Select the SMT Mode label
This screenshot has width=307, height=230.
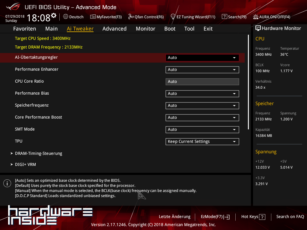tap(25, 129)
